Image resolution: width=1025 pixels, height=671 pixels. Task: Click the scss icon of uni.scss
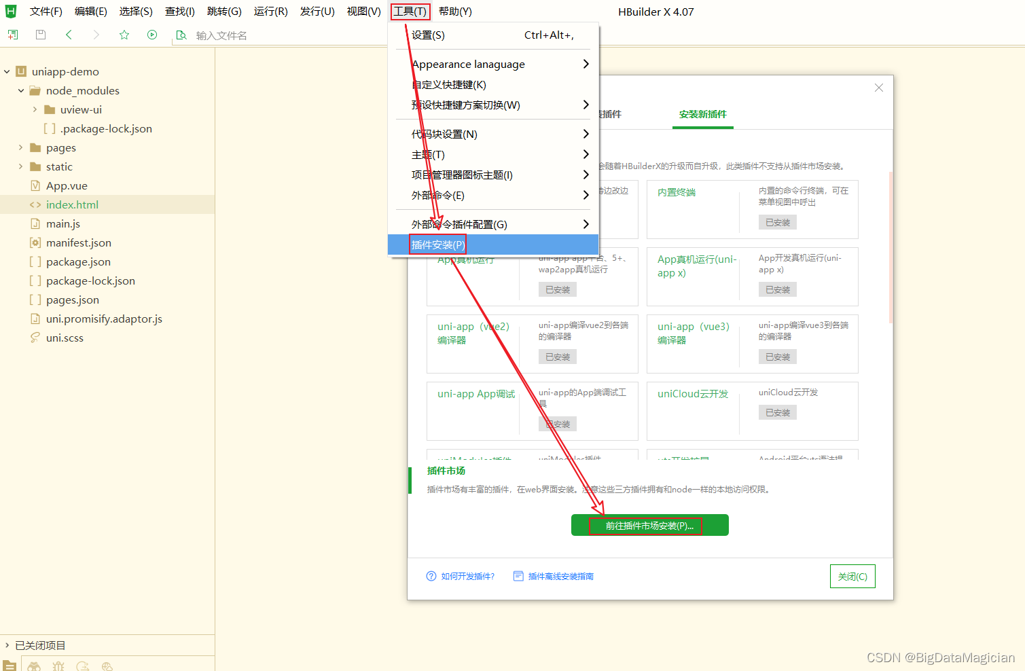tap(35, 338)
